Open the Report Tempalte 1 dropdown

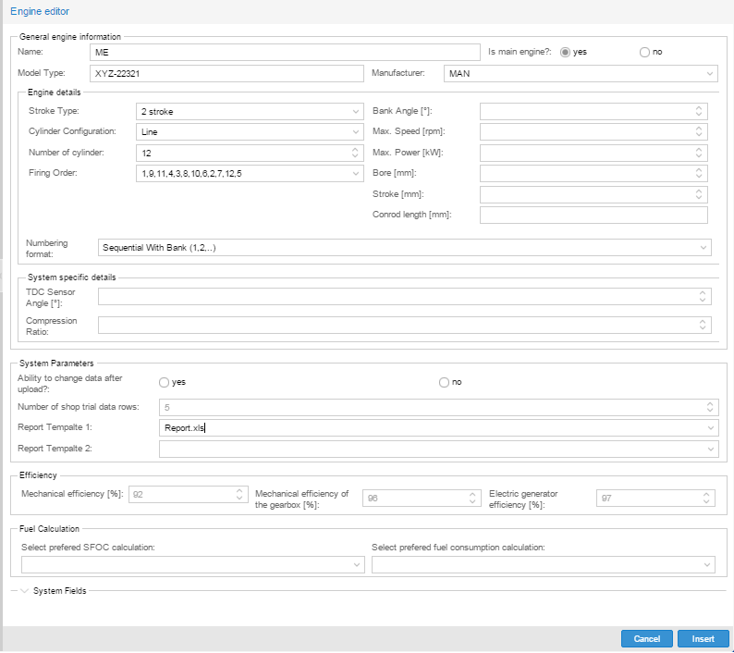438,427
